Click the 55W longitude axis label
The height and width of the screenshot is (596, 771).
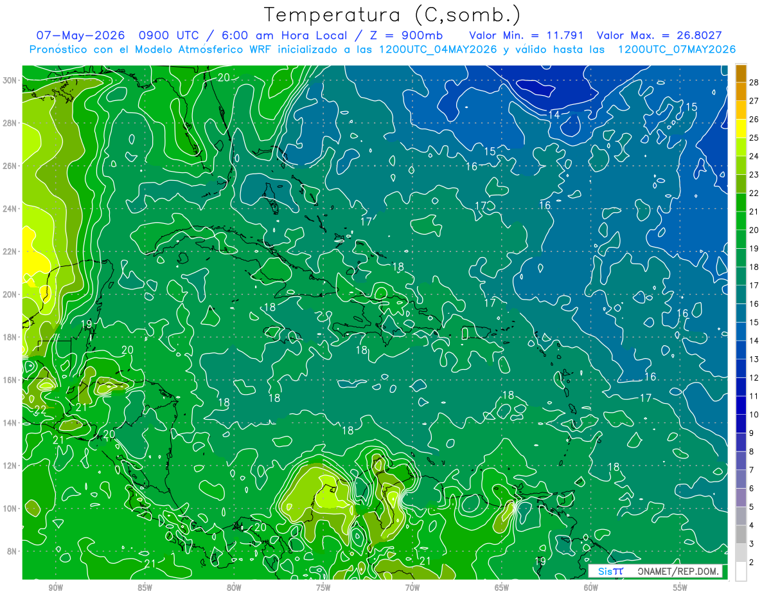click(680, 588)
